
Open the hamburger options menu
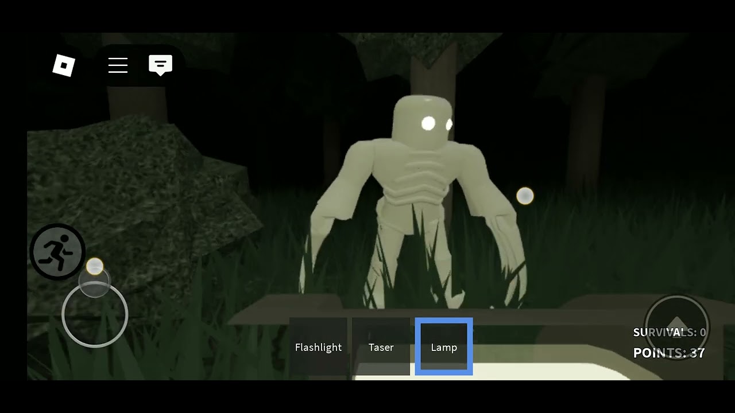118,65
